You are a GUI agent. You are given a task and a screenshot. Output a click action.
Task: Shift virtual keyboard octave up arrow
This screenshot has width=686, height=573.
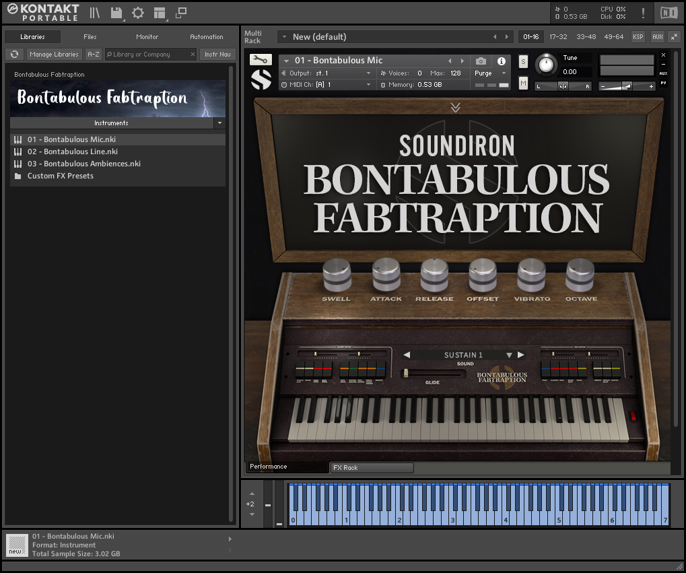coord(252,494)
